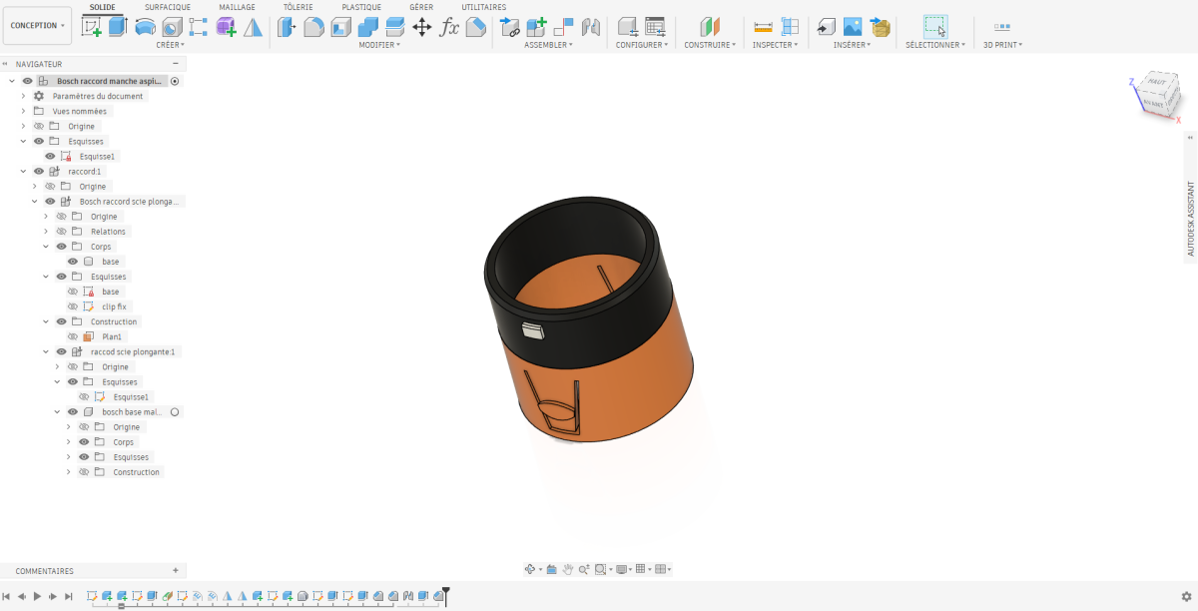Select the Press Pull tool

point(287,27)
